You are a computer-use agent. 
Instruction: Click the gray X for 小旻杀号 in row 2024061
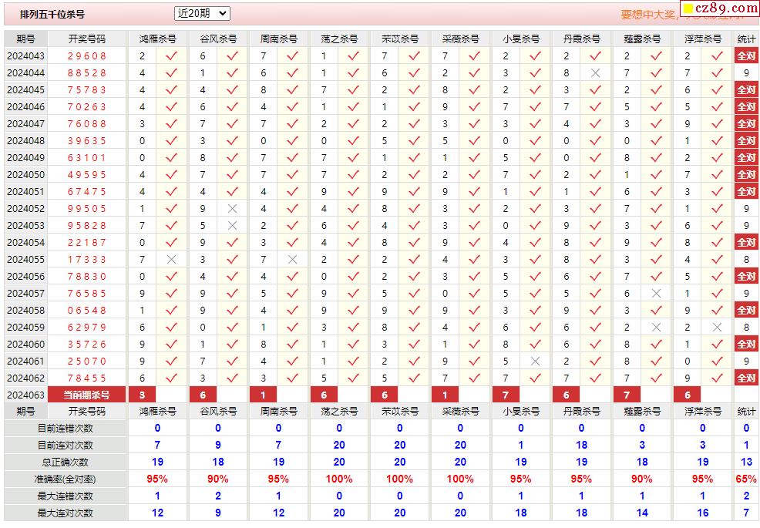point(535,361)
